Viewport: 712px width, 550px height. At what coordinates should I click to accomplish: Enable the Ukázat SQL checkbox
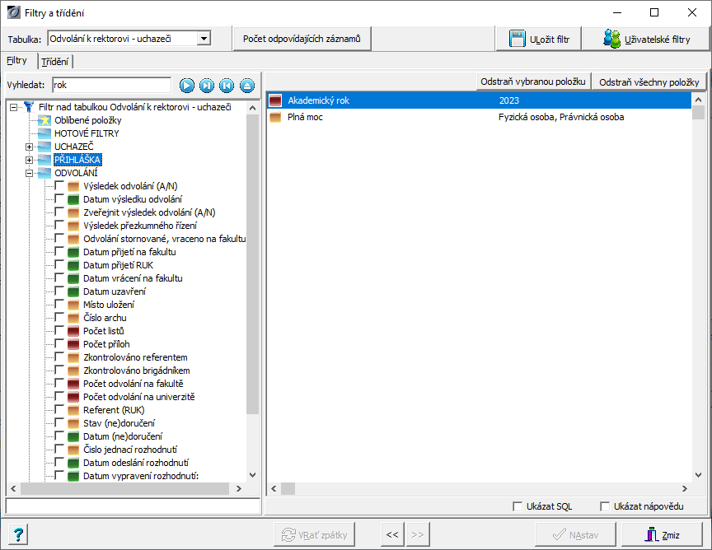(518, 506)
